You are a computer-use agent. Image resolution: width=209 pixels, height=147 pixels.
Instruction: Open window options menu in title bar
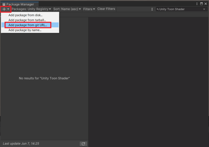pyautogui.click(x=197, y=4)
